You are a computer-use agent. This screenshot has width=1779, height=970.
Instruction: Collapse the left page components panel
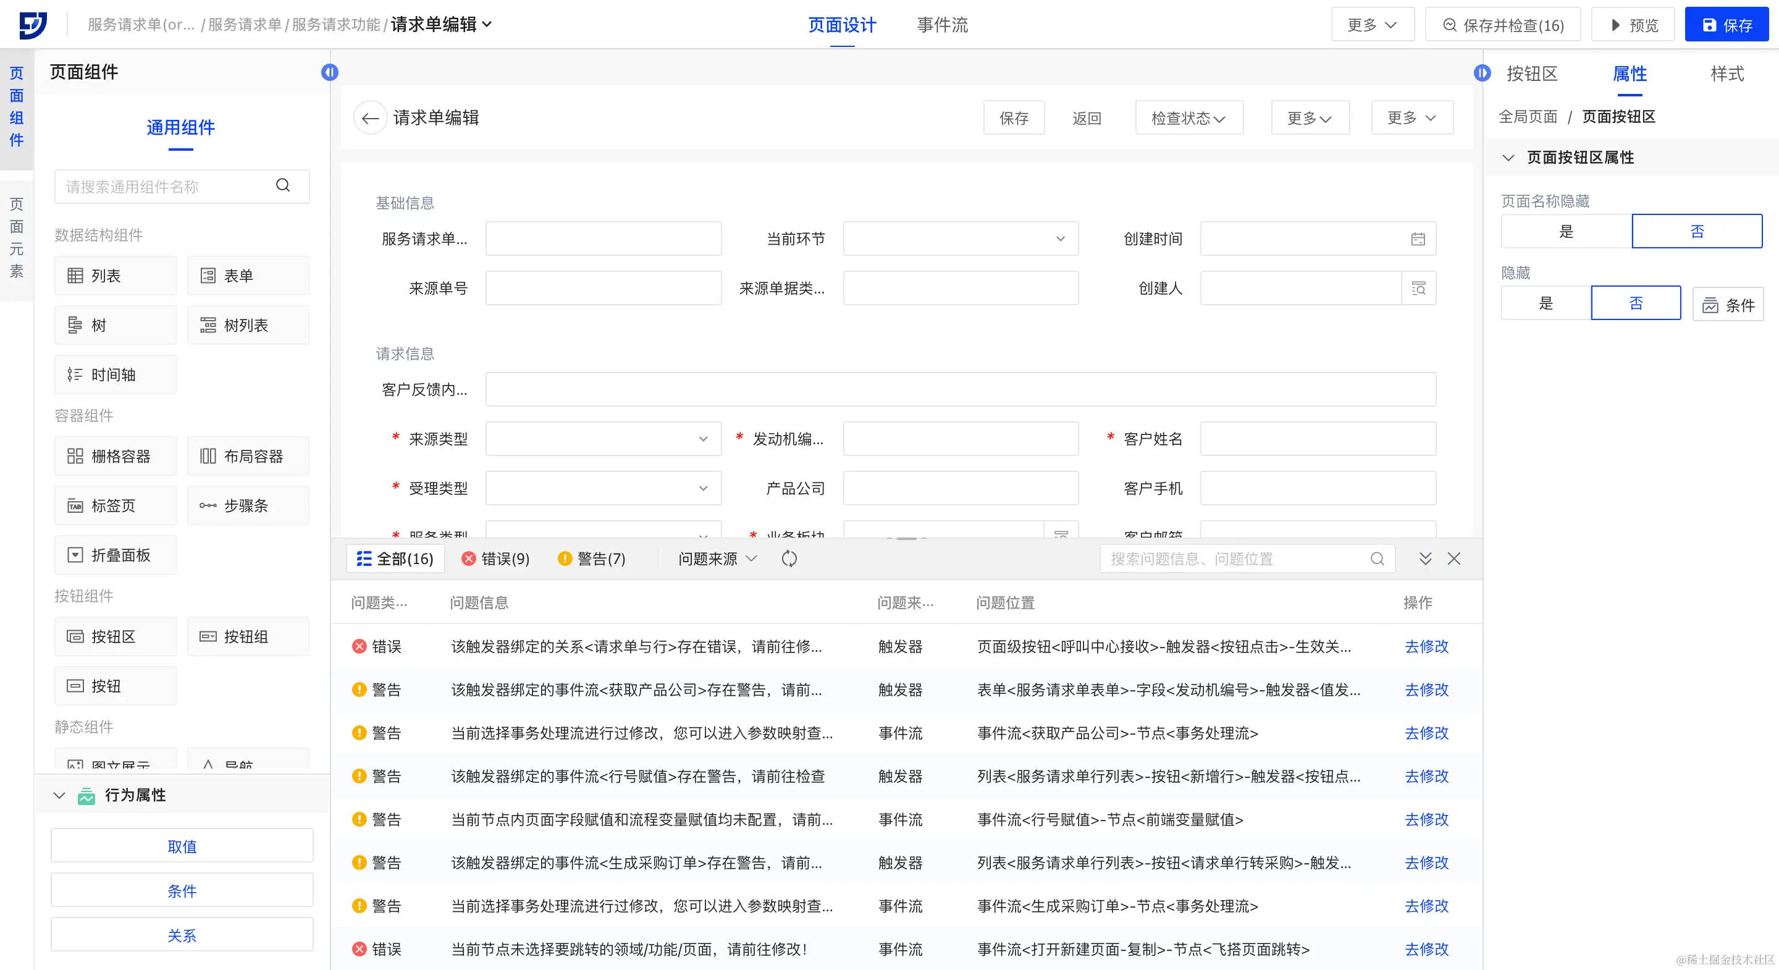click(329, 72)
